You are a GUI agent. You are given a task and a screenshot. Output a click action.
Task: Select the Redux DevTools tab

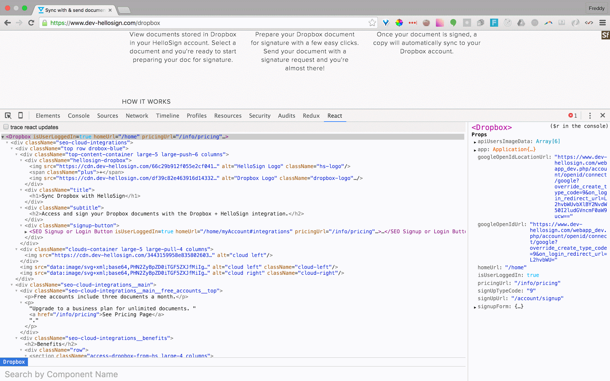[x=311, y=116]
